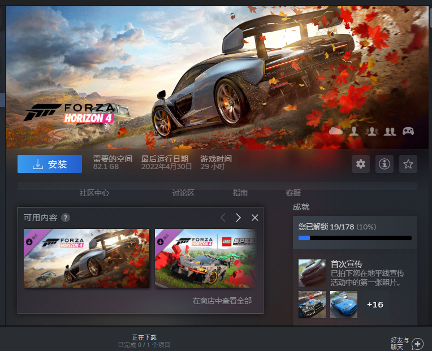Click the 最后运行日期 2022年4月30日 text
This screenshot has width=432, height=351.
pos(166,162)
